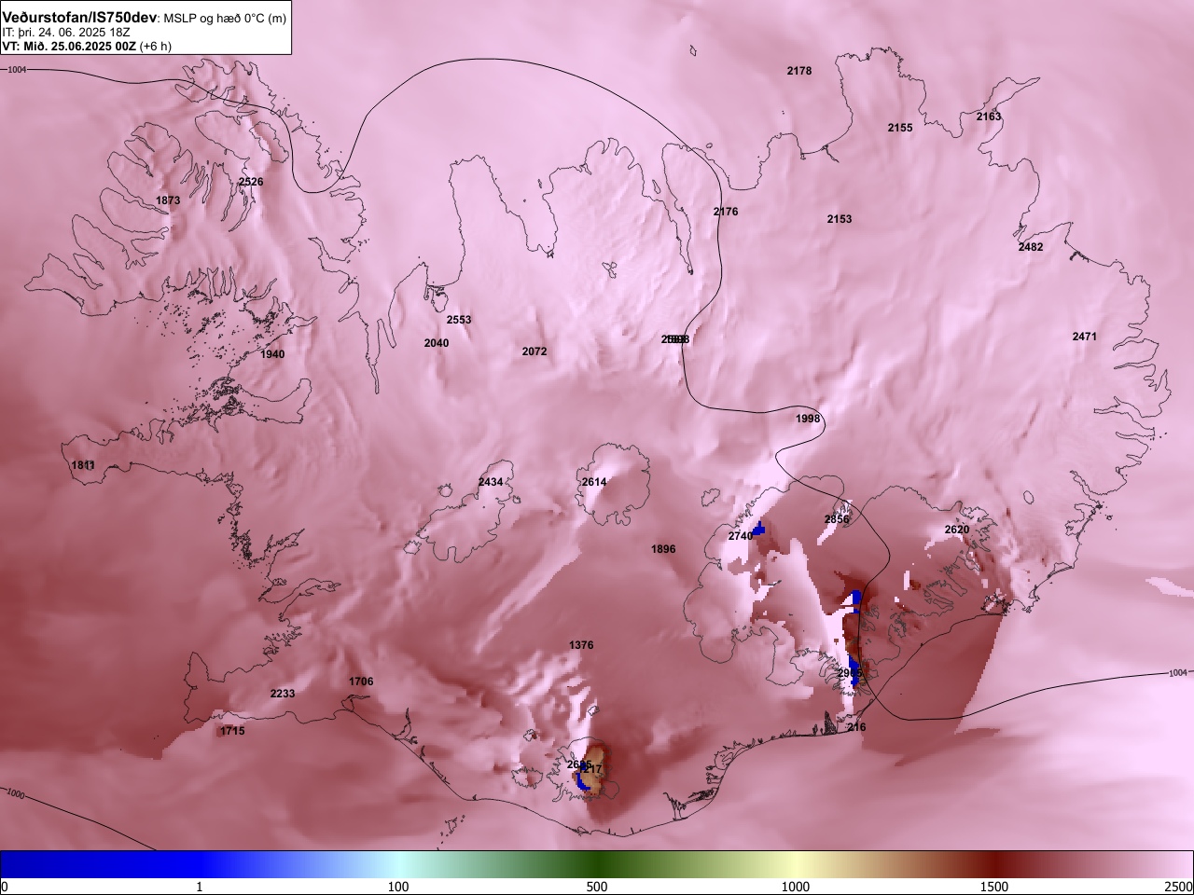
Task: Click the valid time 'VT: Mið. 25.06.2025 00Z'
Action: 69,46
